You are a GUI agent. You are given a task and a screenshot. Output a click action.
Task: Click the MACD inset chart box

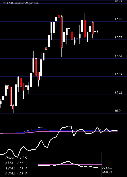[x=70, y=164]
